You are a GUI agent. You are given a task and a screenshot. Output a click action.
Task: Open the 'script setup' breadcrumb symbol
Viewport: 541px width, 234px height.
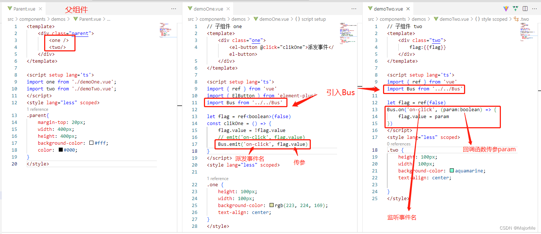pos(310,19)
